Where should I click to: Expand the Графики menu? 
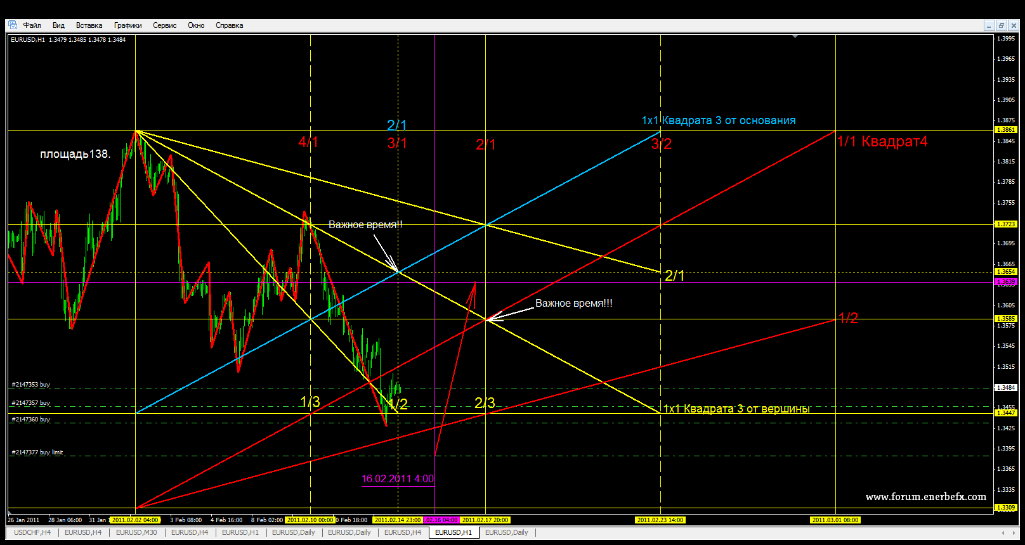(127, 25)
